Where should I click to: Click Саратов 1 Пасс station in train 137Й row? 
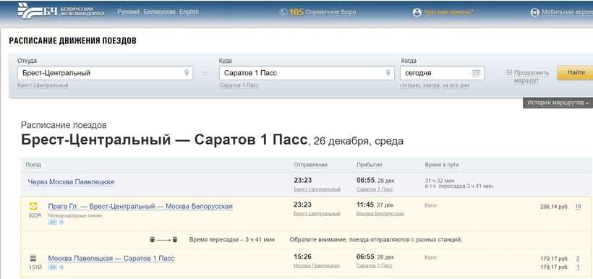click(x=375, y=266)
